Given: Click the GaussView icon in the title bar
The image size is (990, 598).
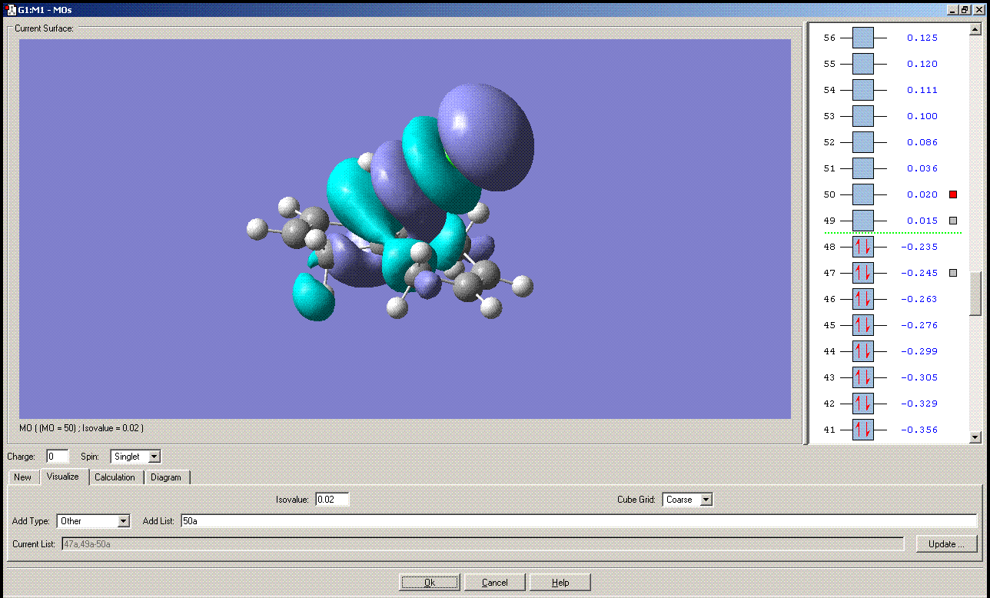Looking at the screenshot, I should click(x=11, y=9).
